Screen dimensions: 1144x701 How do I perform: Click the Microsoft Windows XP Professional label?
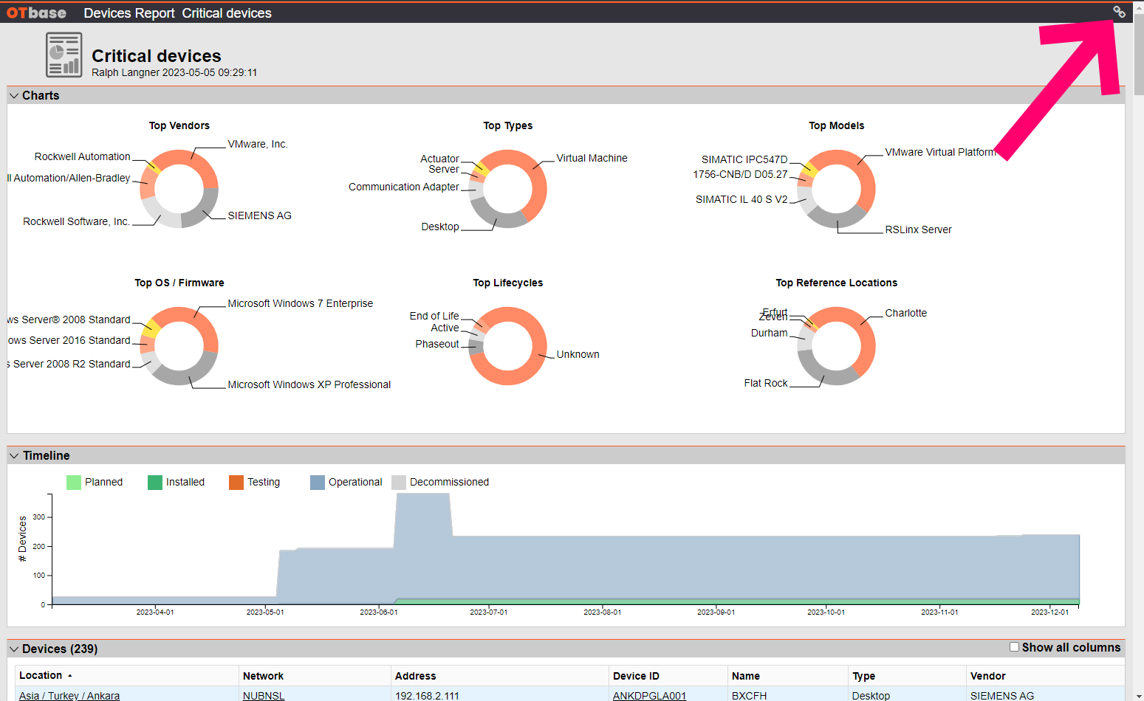(309, 384)
